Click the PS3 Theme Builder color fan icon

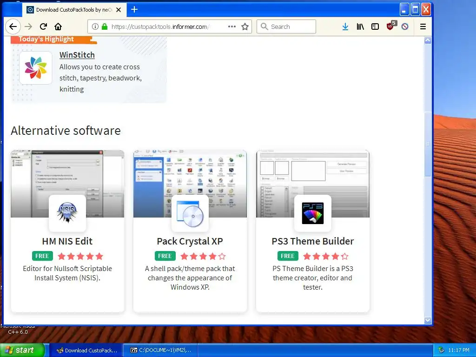[313, 213]
